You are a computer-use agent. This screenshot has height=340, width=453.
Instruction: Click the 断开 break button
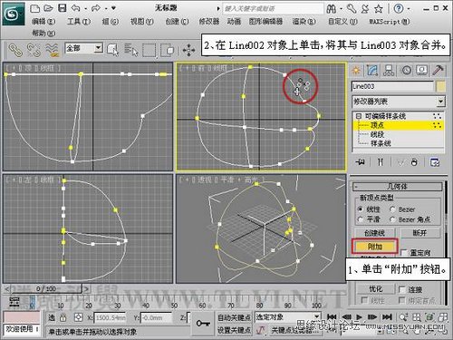(420, 233)
